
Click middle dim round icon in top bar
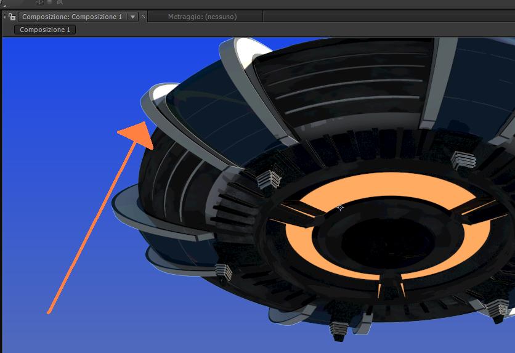point(50,2)
